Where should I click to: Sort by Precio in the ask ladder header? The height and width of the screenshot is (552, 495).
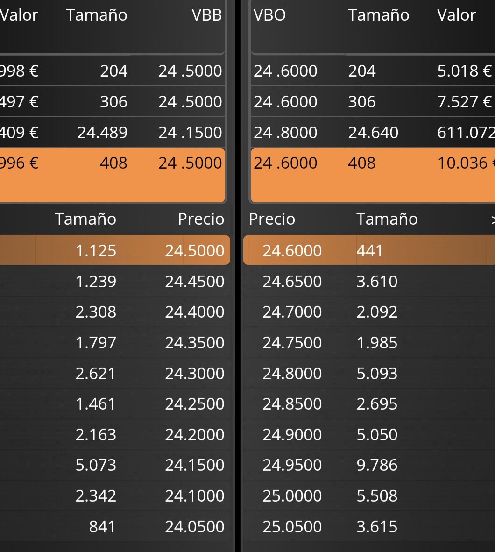click(272, 219)
